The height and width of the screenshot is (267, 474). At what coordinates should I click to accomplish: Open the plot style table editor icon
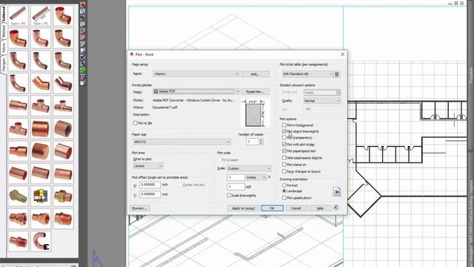click(x=337, y=74)
